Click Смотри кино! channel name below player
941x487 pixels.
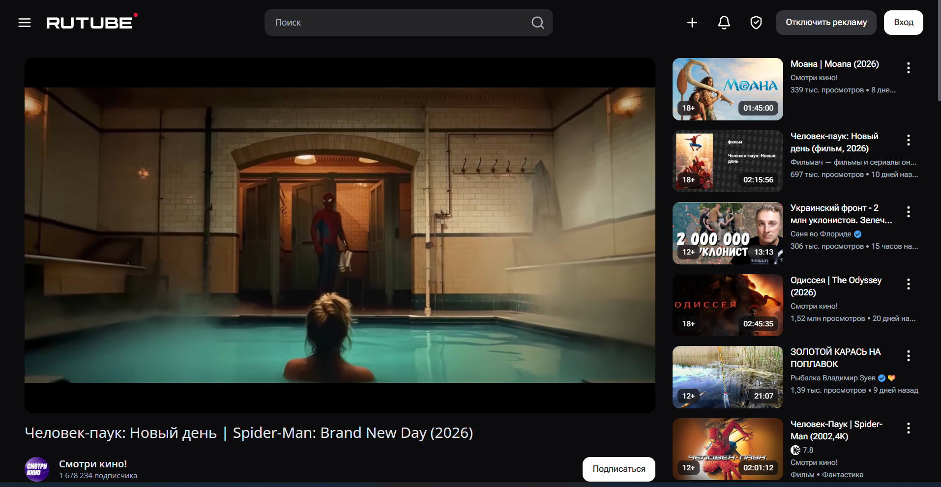(93, 464)
